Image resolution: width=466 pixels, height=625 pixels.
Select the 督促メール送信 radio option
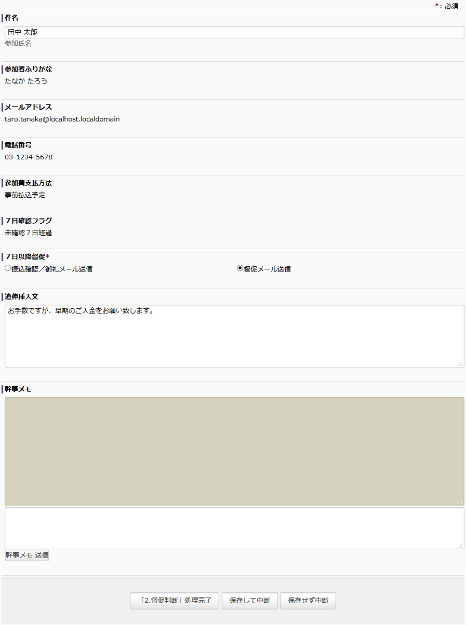coord(240,268)
